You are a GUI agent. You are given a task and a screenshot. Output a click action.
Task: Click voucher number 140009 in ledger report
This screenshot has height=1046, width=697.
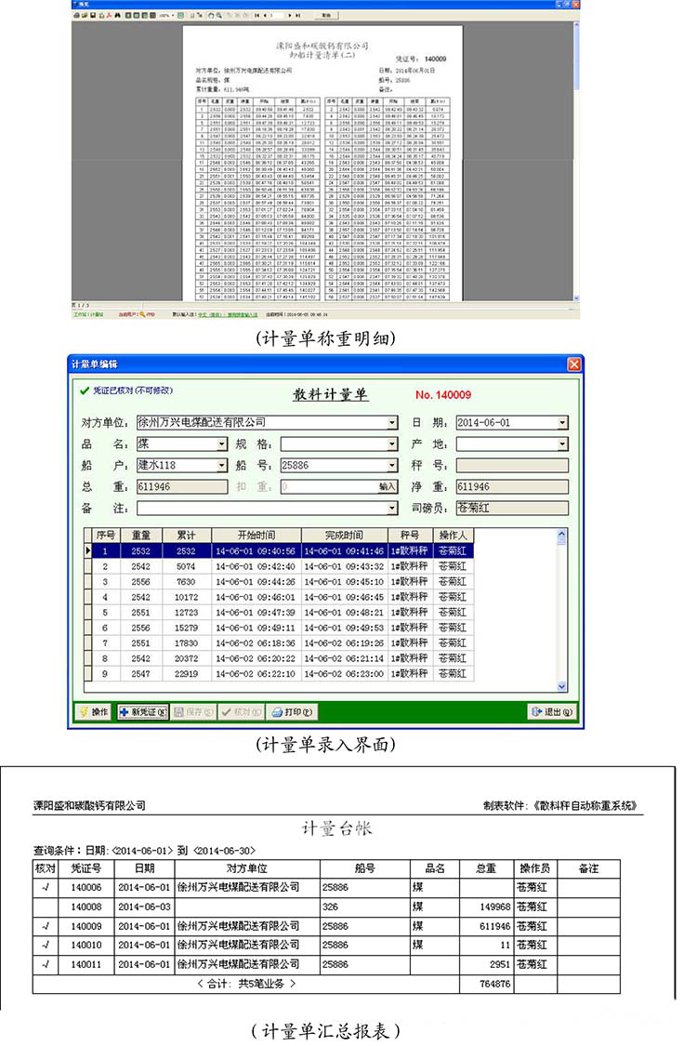click(86, 926)
